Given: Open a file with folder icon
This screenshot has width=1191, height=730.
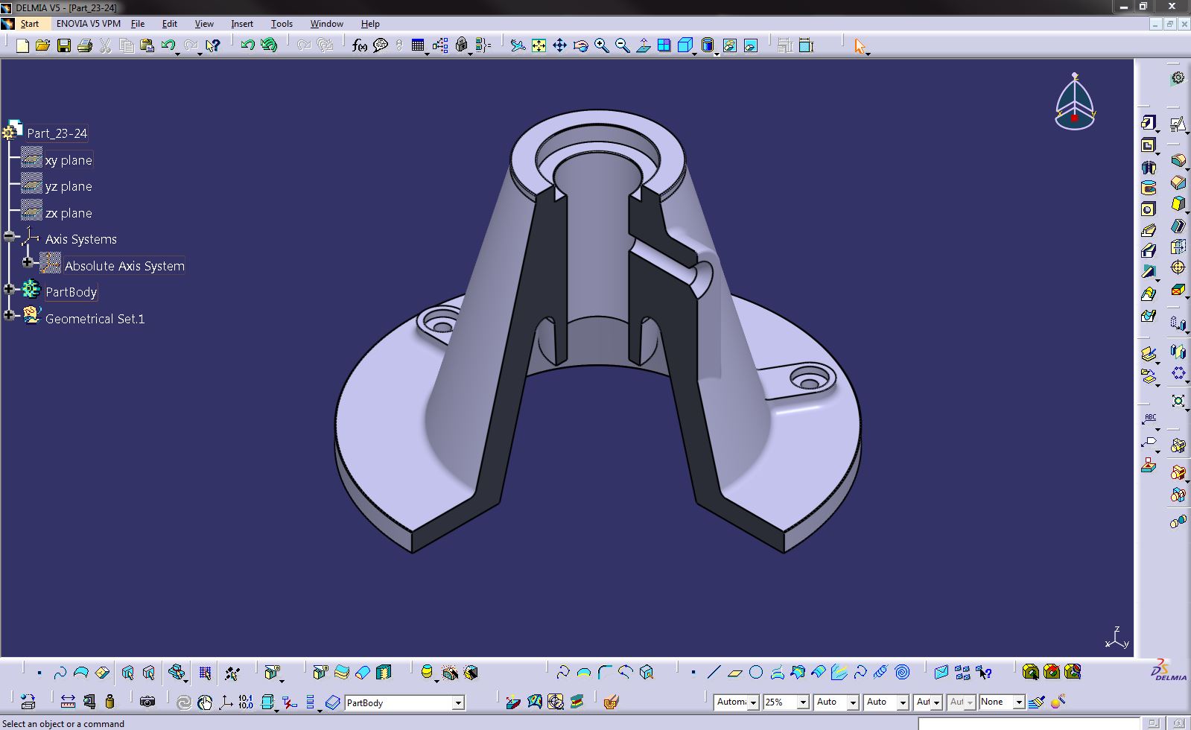Looking at the screenshot, I should pos(42,46).
